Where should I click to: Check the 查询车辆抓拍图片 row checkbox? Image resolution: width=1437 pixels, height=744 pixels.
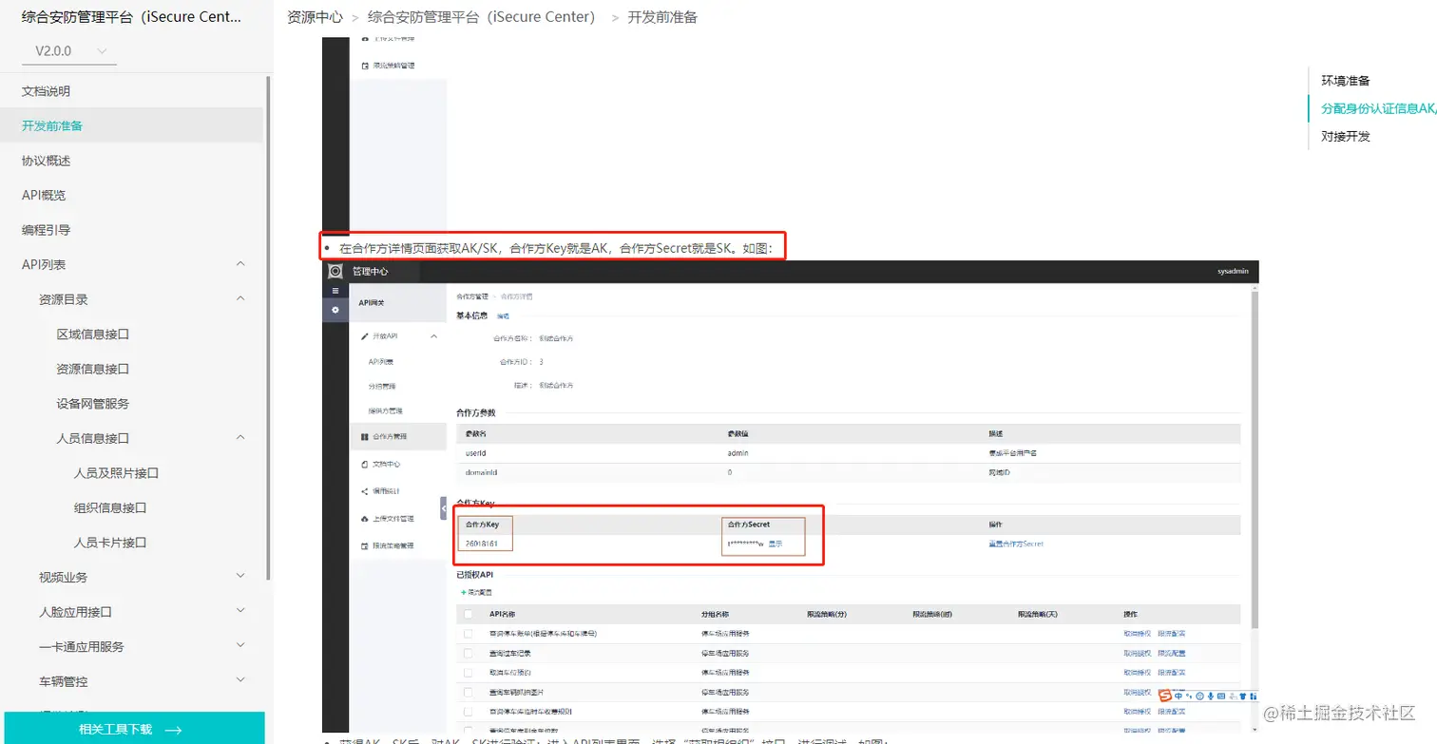pos(468,692)
